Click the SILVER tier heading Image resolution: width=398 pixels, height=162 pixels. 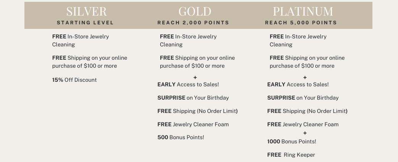86,11
